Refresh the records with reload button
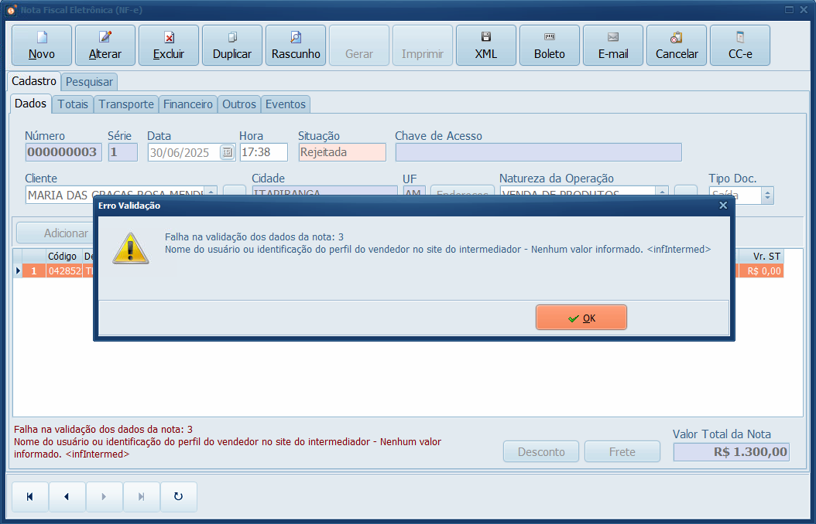This screenshot has width=816, height=524. point(178,497)
